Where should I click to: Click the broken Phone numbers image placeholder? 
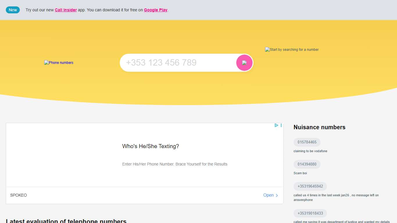point(59,62)
